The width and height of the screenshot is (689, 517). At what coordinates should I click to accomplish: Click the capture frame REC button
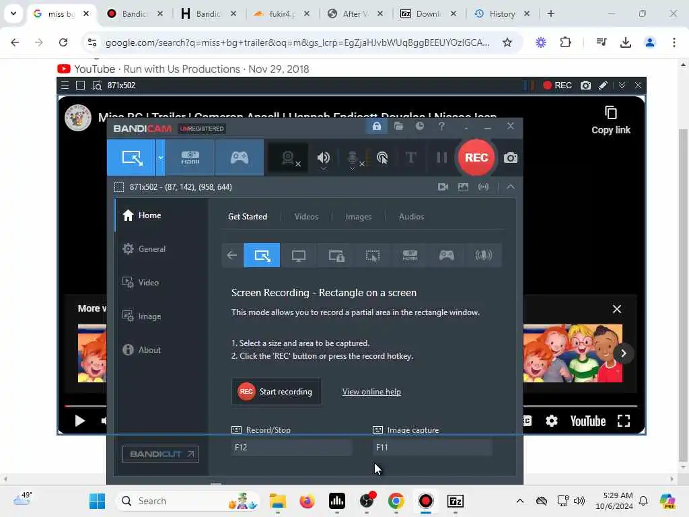pos(557,85)
